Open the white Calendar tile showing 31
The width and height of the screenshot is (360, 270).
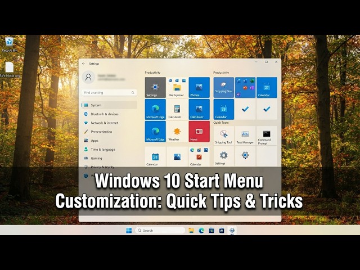(155, 157)
